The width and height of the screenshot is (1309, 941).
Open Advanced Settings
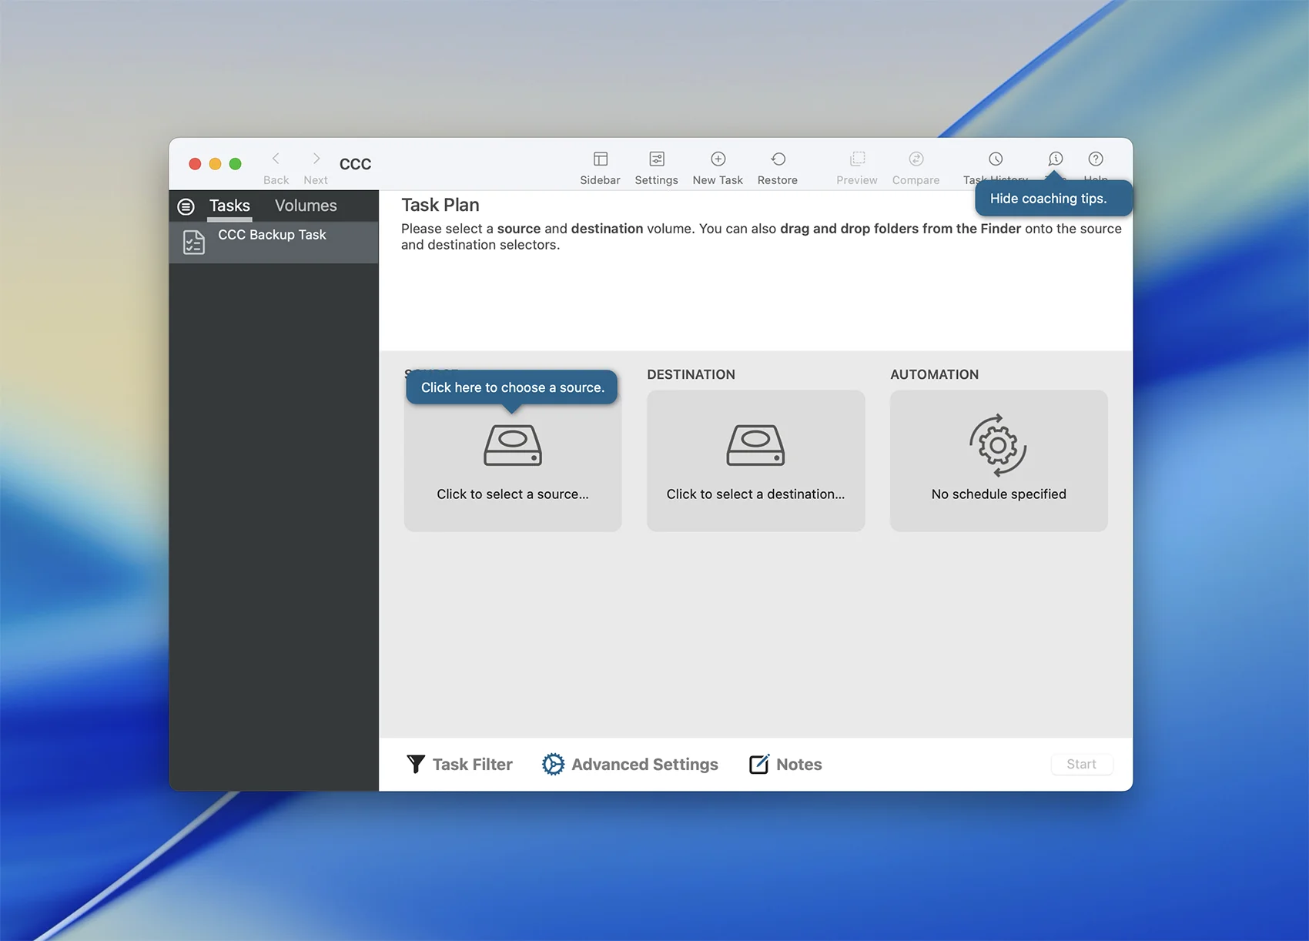click(x=630, y=764)
